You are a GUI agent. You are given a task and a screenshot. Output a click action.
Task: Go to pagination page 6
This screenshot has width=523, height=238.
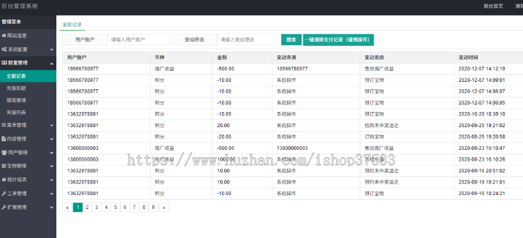click(x=125, y=207)
